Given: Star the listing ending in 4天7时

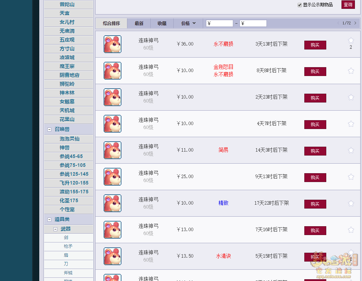Looking at the screenshot, I should click(351, 124).
